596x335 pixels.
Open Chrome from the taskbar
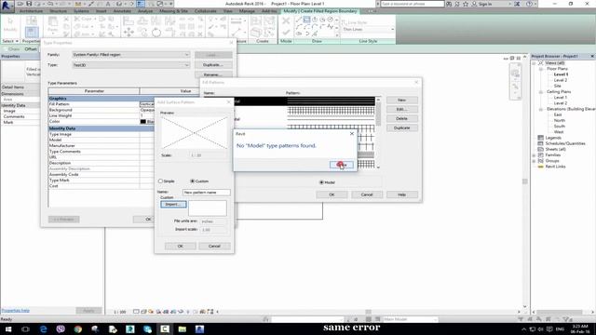78,329
